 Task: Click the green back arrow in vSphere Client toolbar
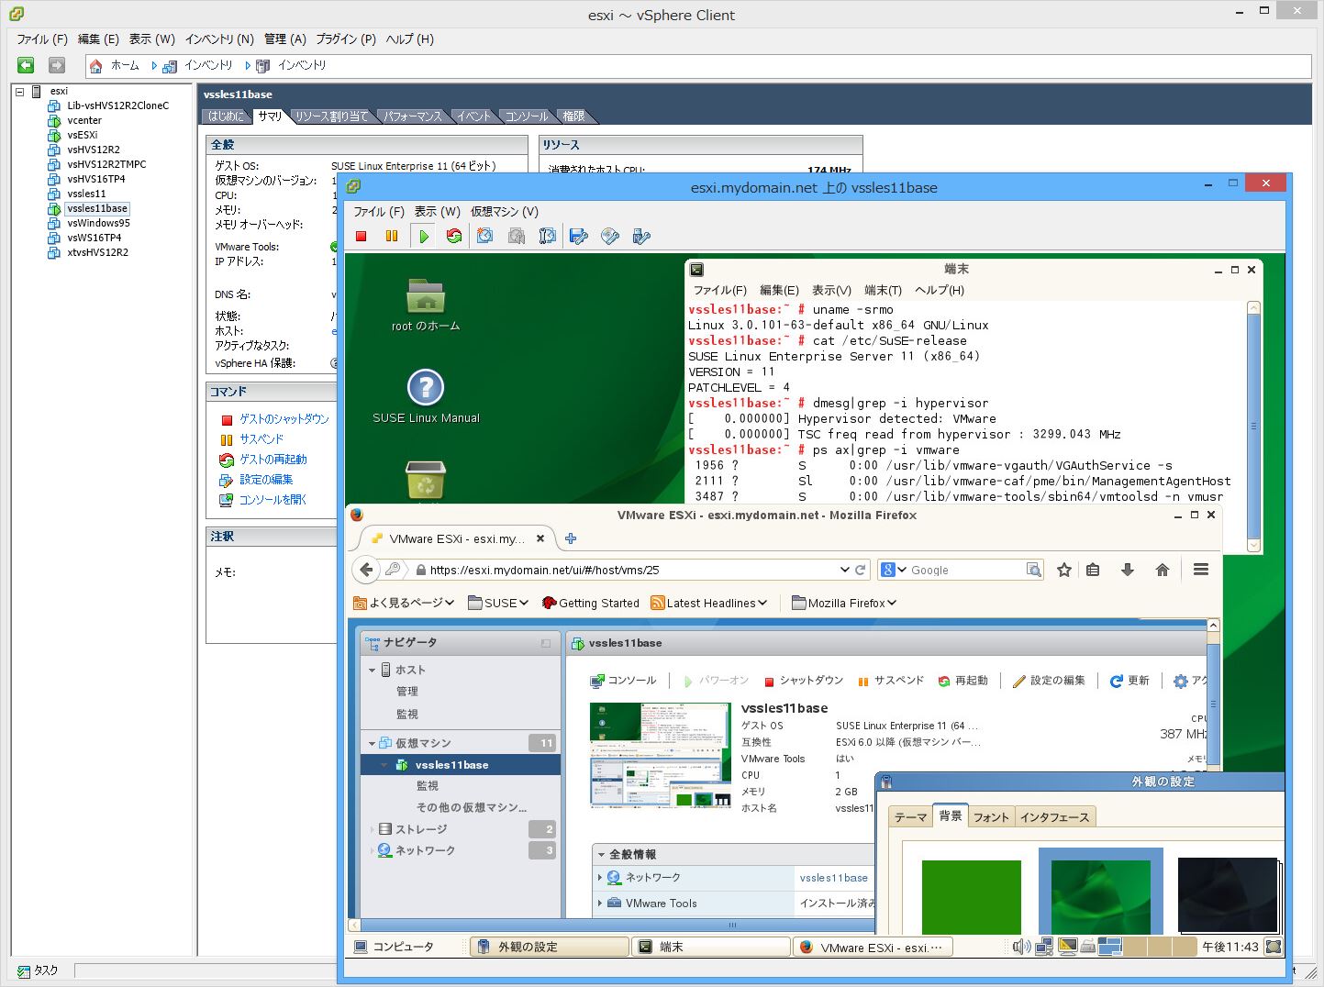coord(26,65)
